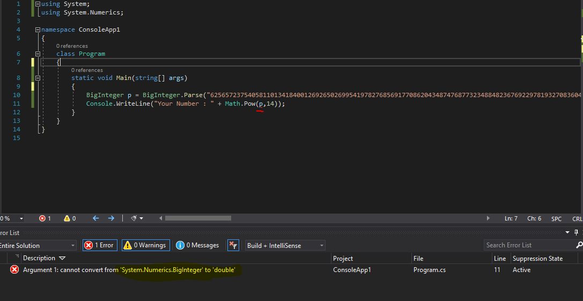Screen dimensions: 583x301
Task: Click the Ln: 7 line indicator
Action: pos(511,219)
